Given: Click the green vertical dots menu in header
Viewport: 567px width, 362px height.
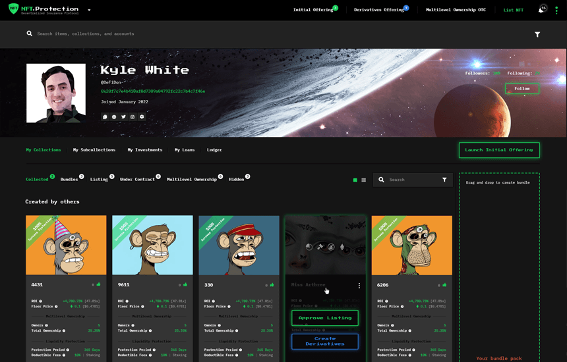Looking at the screenshot, I should (x=556, y=10).
